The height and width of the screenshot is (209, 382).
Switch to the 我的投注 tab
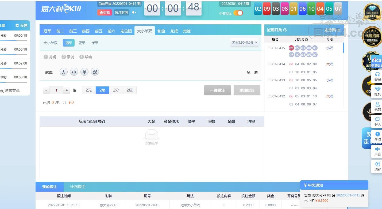pyautogui.click(x=50, y=187)
